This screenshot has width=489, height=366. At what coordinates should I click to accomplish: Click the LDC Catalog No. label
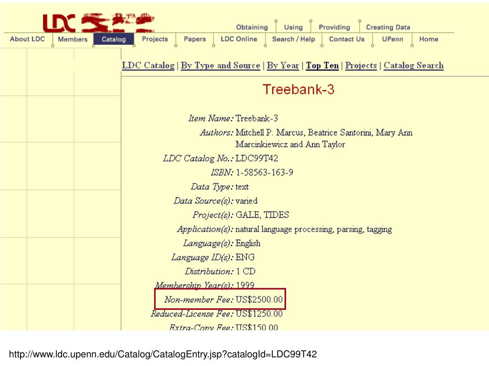[198, 158]
